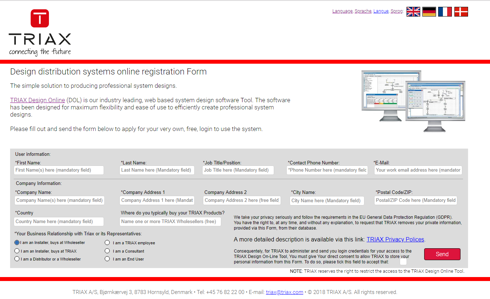
Task: Pick 'I am an End User' option
Action: click(x=107, y=259)
